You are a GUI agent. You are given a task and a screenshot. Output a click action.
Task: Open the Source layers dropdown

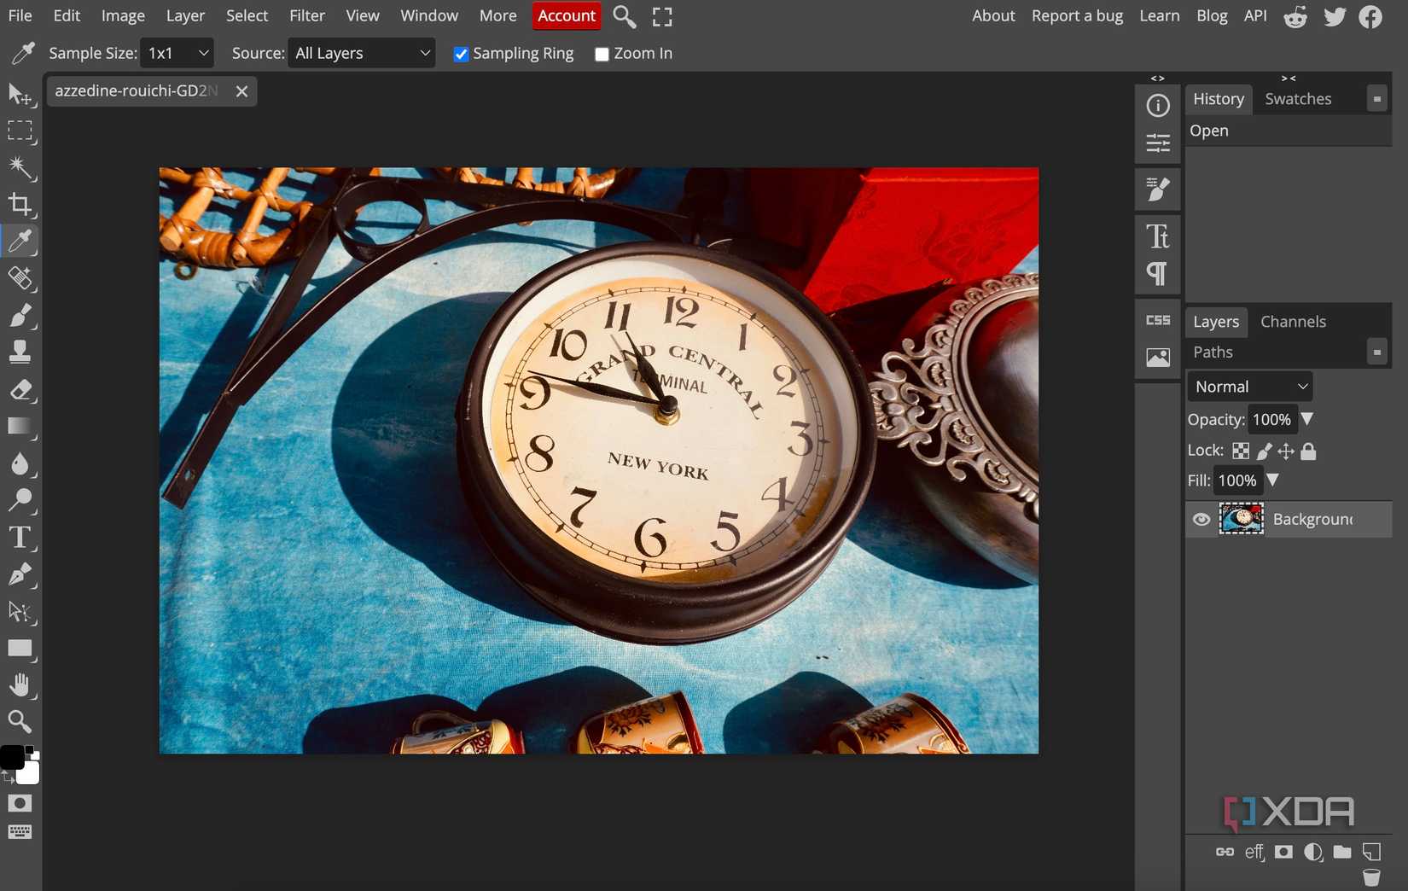(x=361, y=52)
